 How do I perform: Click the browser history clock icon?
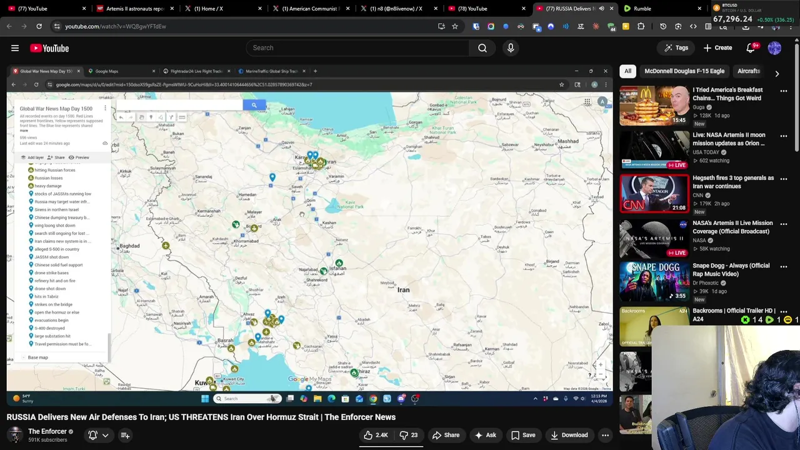coord(663,26)
